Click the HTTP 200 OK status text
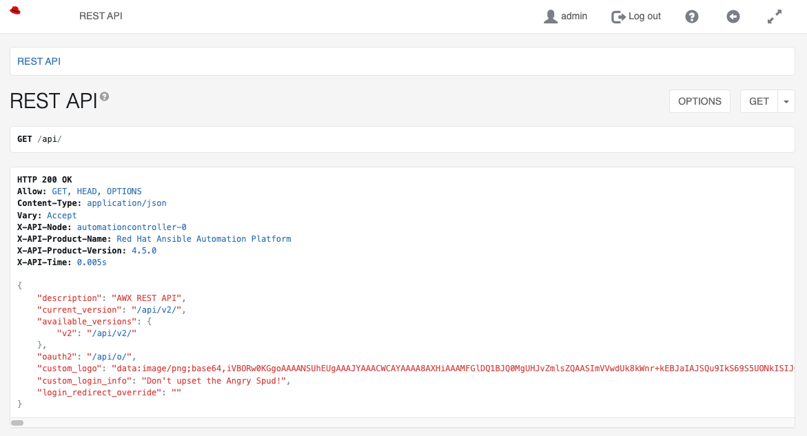Viewport: 807px width, 436px height. [x=45, y=180]
